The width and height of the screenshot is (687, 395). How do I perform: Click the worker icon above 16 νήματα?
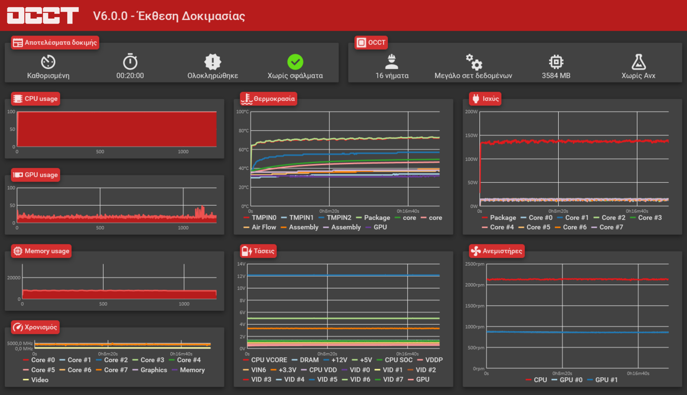tap(392, 62)
